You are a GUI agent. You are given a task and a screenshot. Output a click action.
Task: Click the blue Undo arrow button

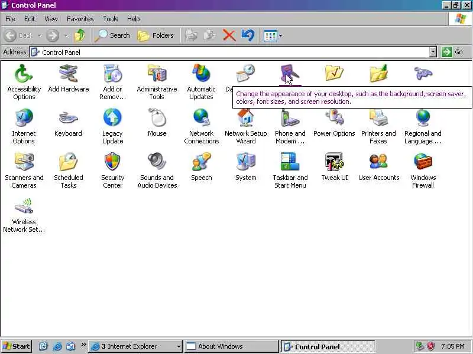click(248, 35)
